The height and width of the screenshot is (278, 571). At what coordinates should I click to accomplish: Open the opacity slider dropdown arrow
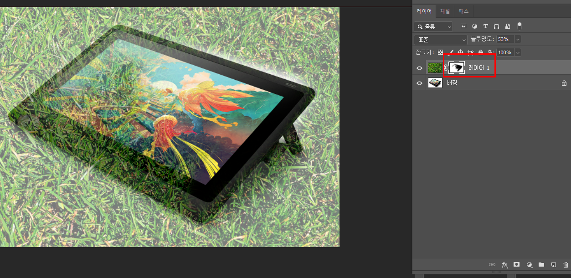517,39
